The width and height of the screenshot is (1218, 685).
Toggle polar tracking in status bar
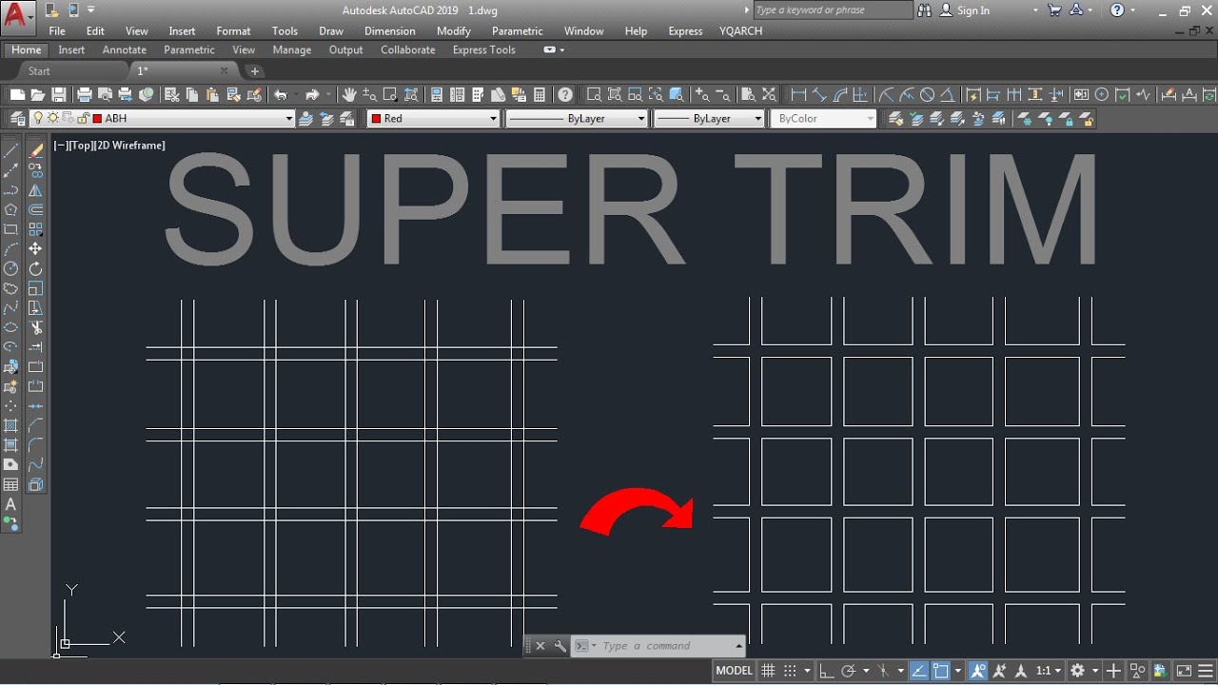(x=850, y=671)
